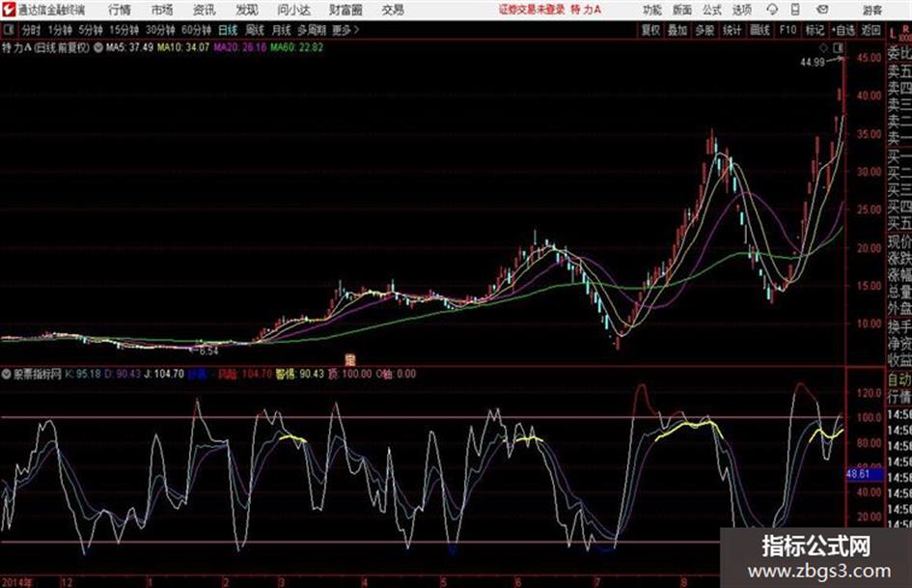Click the TDX red logo icon
The height and width of the screenshot is (588, 912).
(8, 10)
